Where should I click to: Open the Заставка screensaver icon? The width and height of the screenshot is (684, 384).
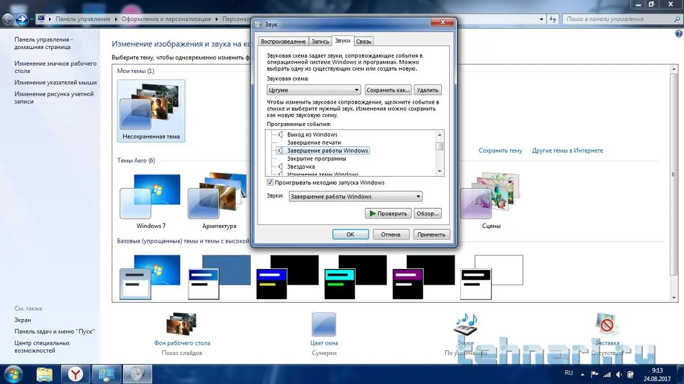pos(606,326)
